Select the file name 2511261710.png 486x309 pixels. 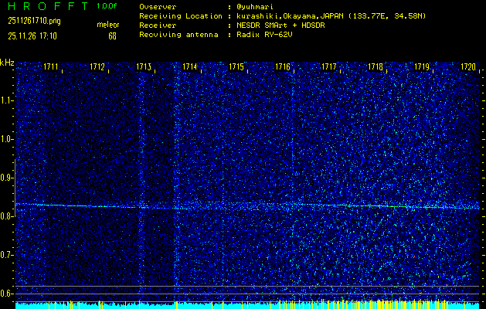pyautogui.click(x=35, y=21)
